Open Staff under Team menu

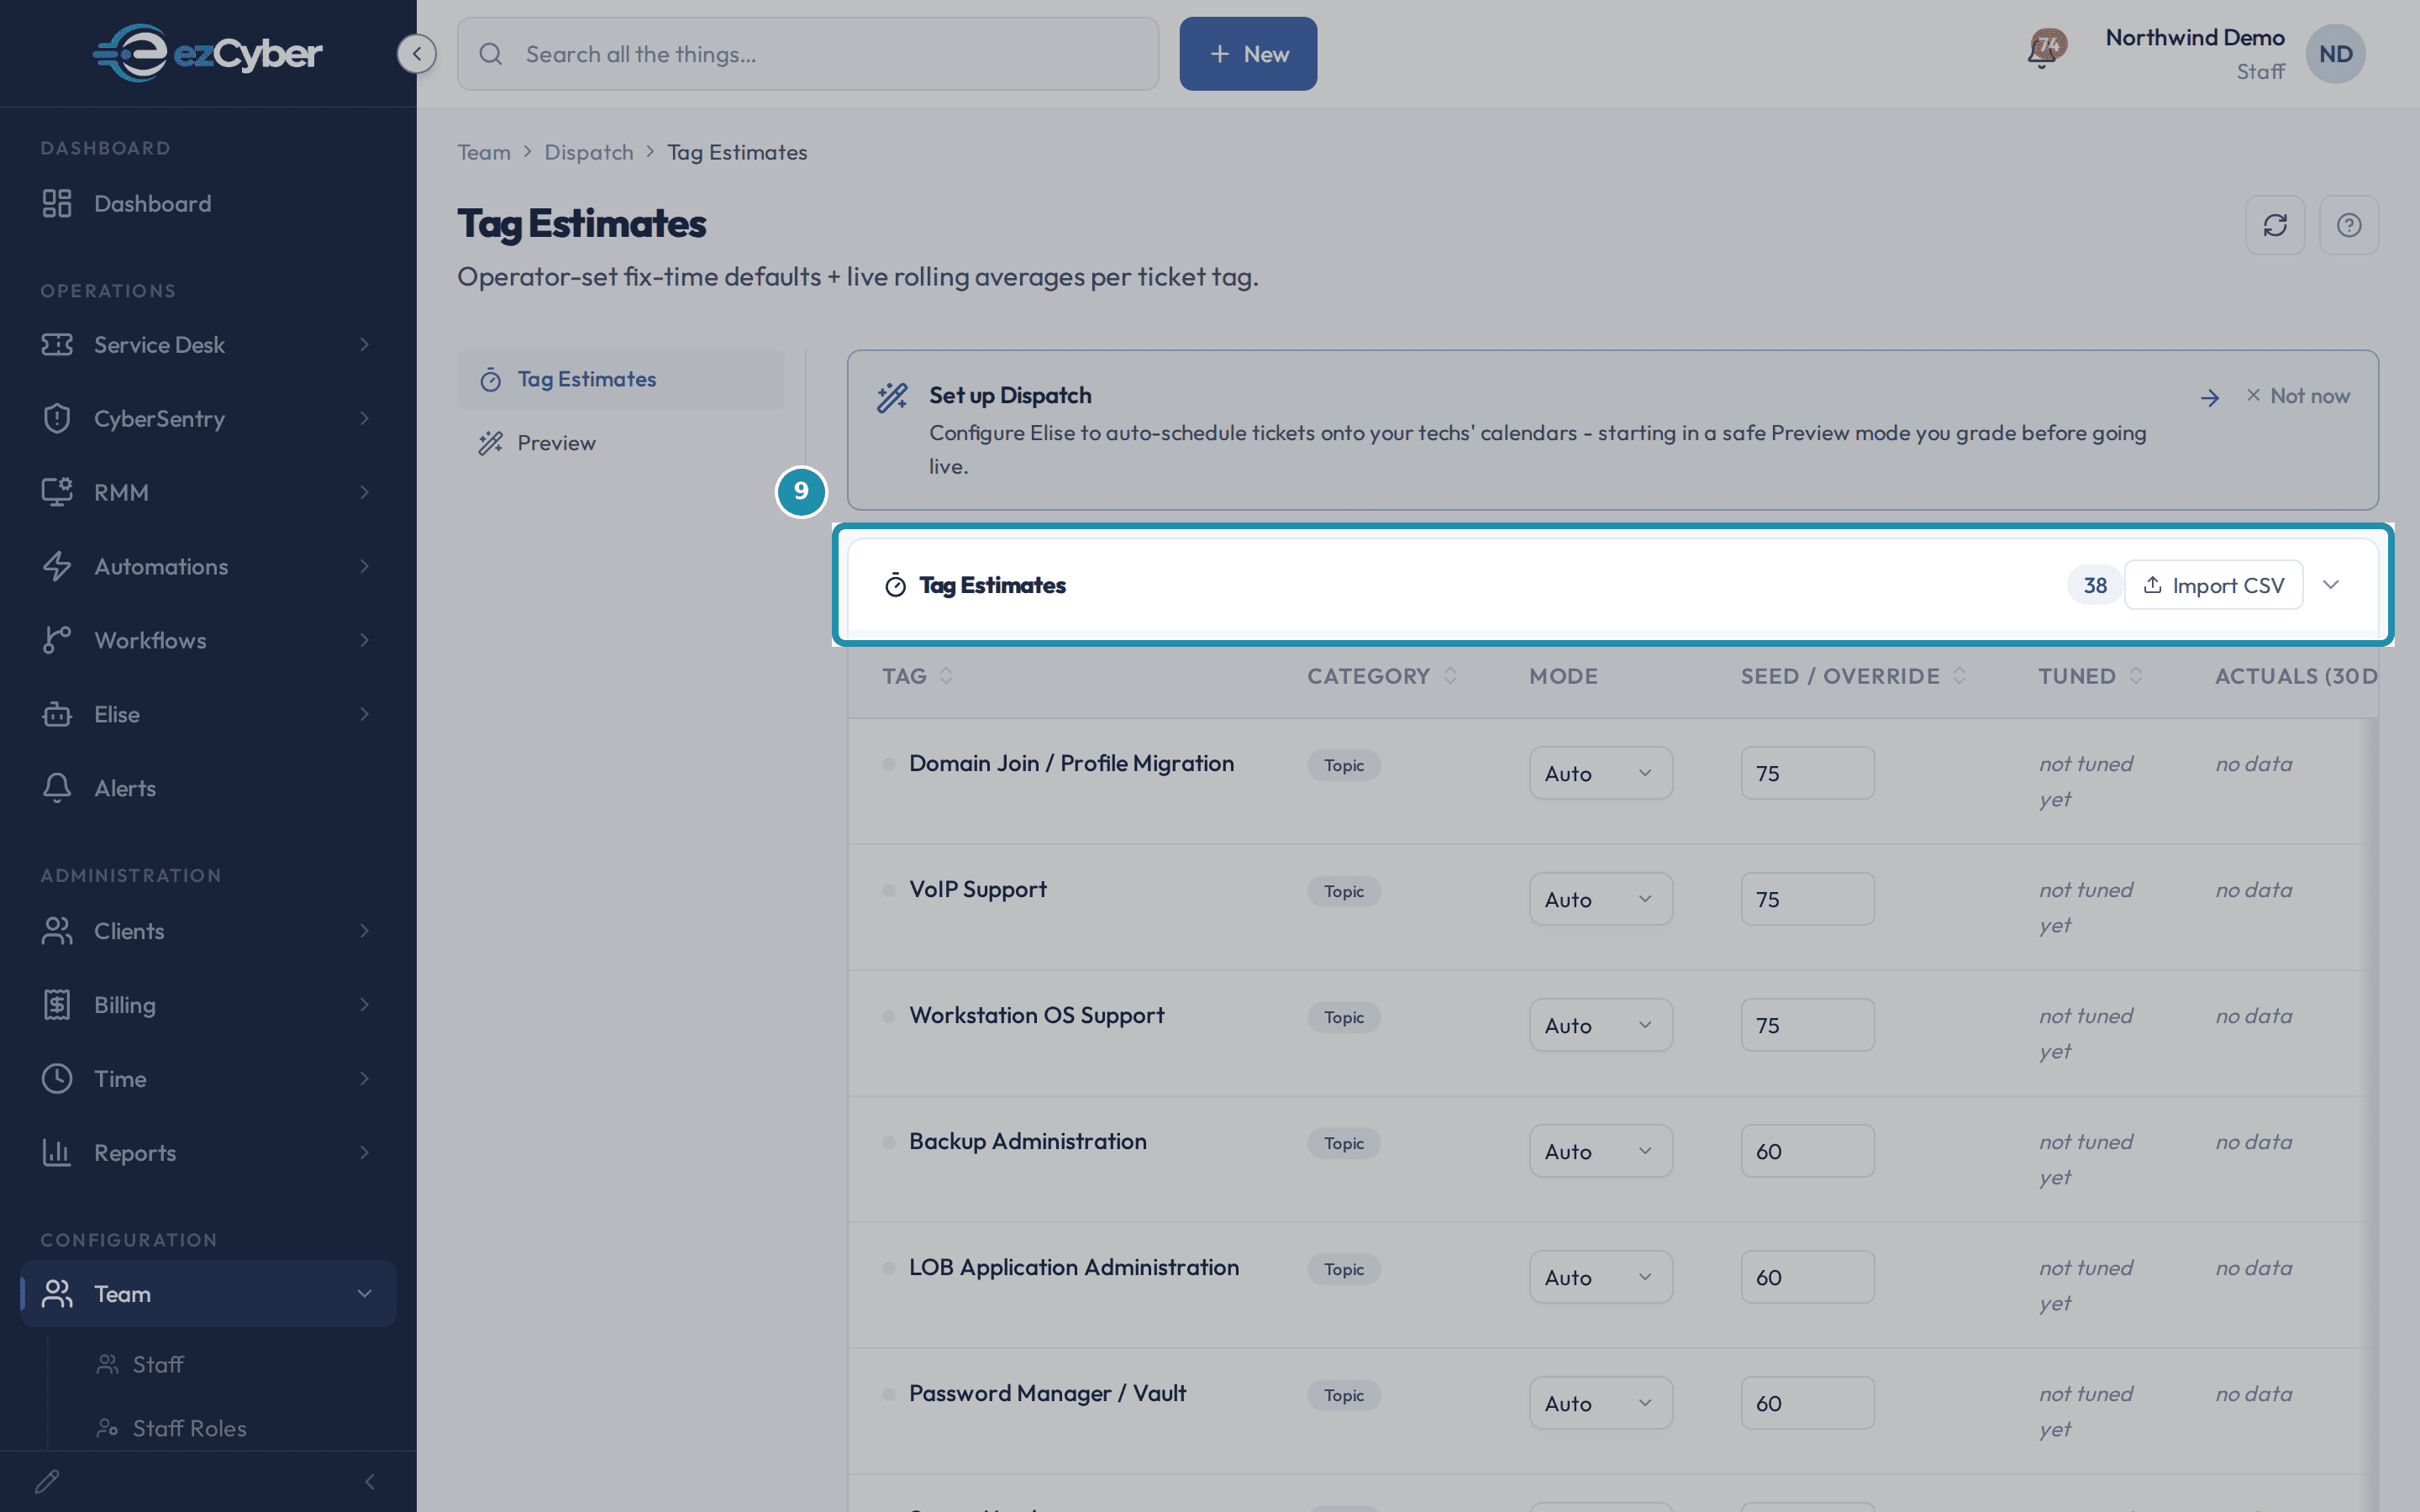158,1364
